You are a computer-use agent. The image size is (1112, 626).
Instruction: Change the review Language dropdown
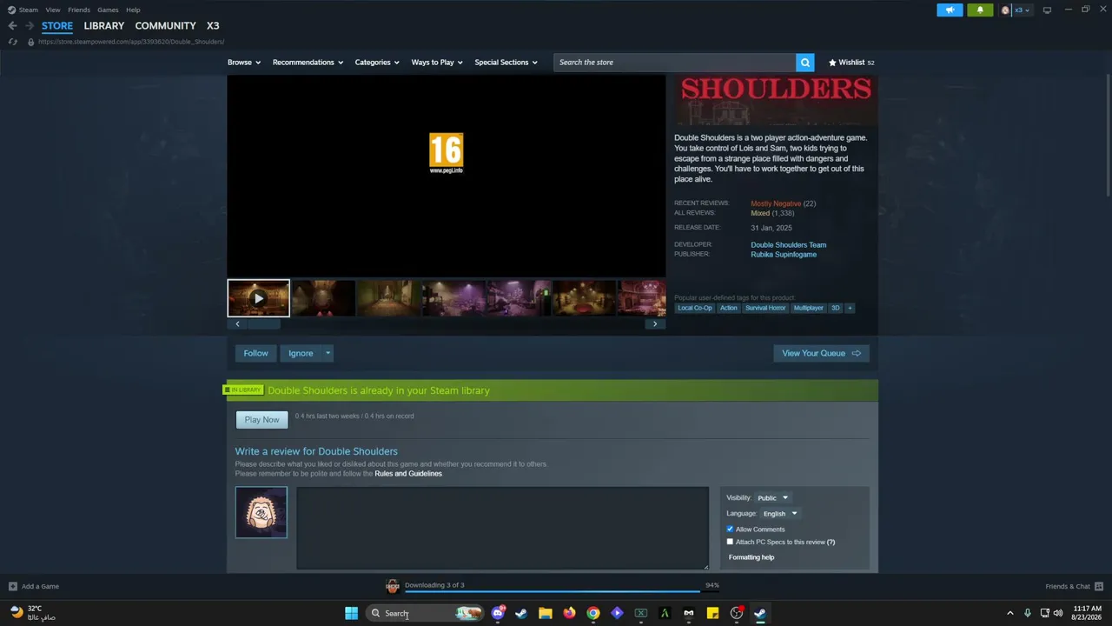pyautogui.click(x=779, y=514)
